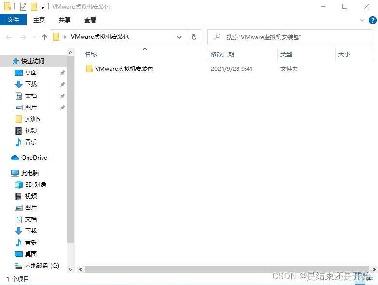378x285 pixels.
Task: Open 音乐 under quick access
Action: (31, 142)
